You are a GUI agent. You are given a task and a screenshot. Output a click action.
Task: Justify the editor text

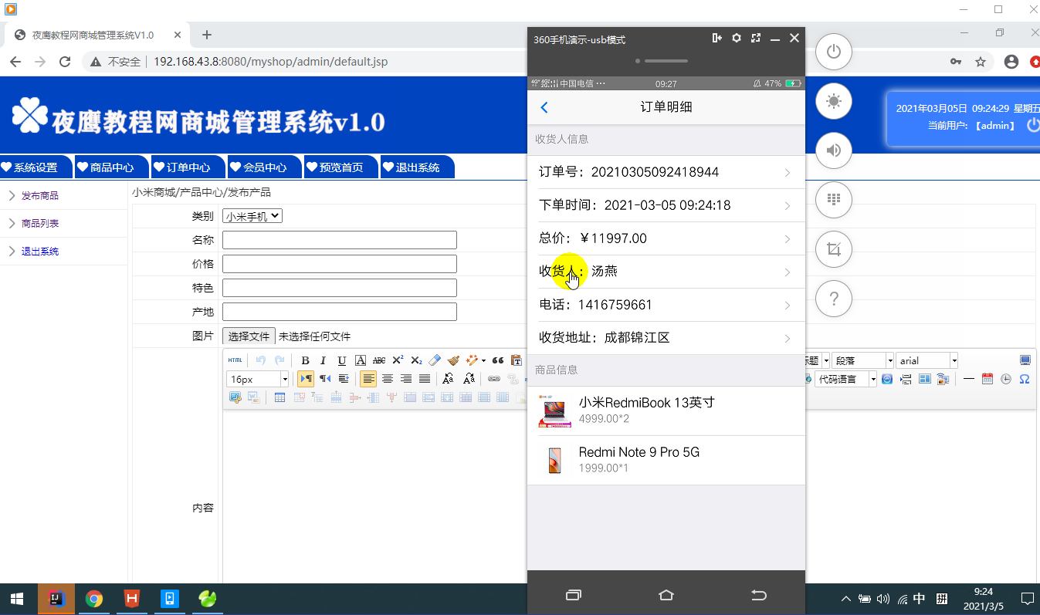point(424,379)
